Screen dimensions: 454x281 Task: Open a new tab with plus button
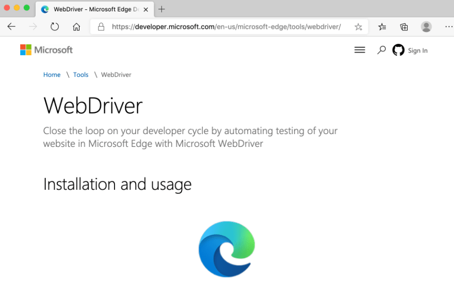pos(161,9)
